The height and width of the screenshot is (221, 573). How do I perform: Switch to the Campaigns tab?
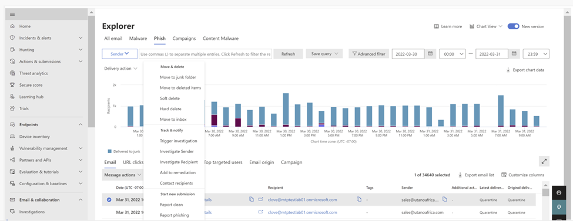pyautogui.click(x=184, y=38)
